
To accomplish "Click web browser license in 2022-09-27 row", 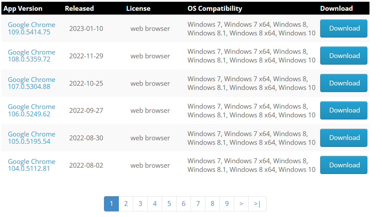I will 150,110.
